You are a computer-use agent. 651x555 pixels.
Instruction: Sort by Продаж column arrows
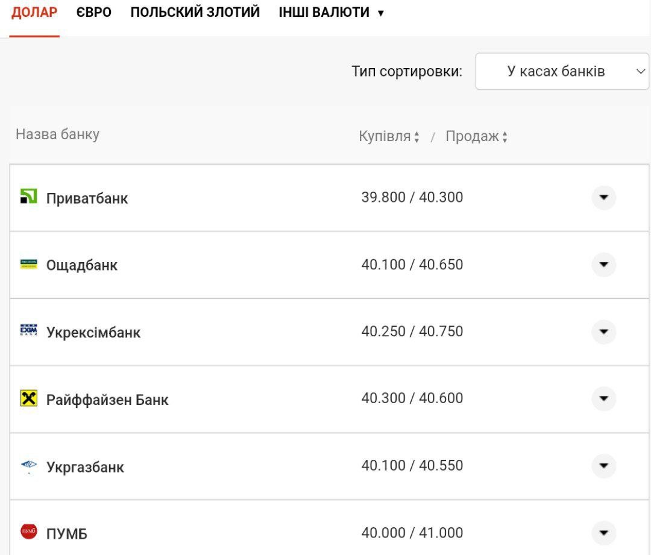click(x=505, y=137)
